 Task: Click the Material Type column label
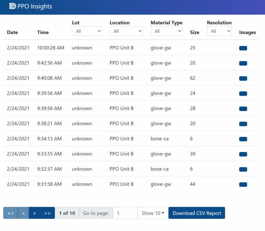[166, 23]
